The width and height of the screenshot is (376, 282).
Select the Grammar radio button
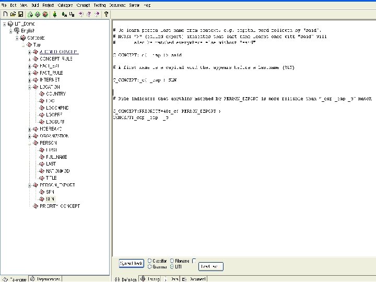(150, 267)
